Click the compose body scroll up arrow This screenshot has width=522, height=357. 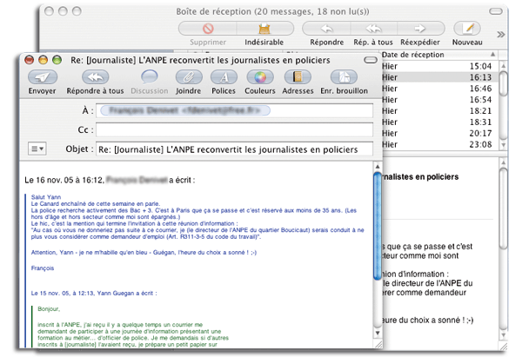pos(378,167)
